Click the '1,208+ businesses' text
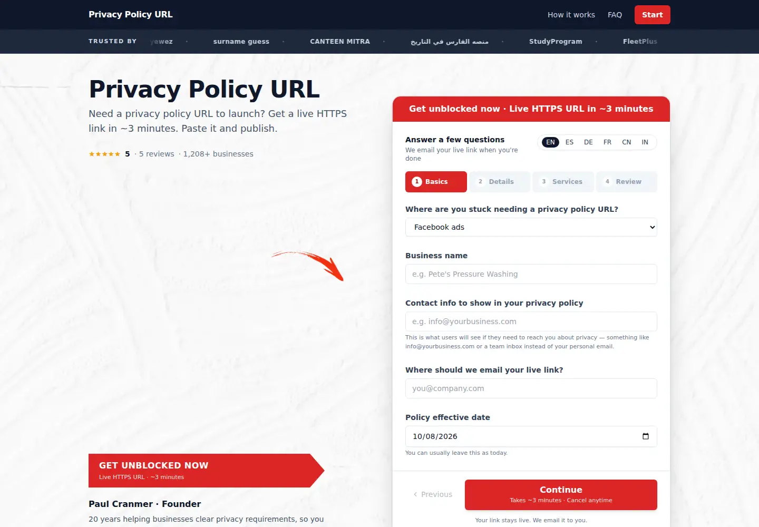 218,154
